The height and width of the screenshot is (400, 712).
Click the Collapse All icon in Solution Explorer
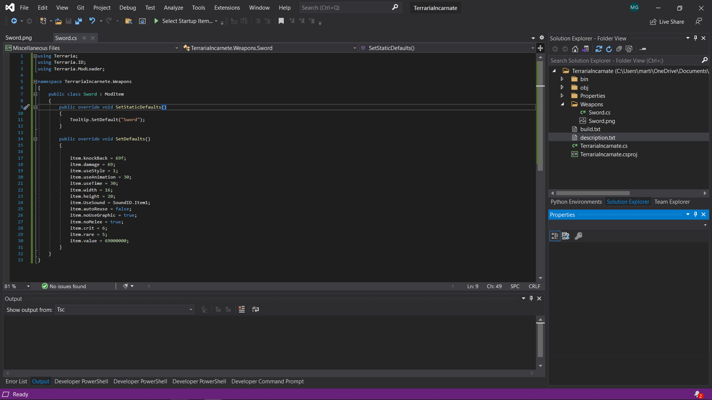[x=619, y=49]
